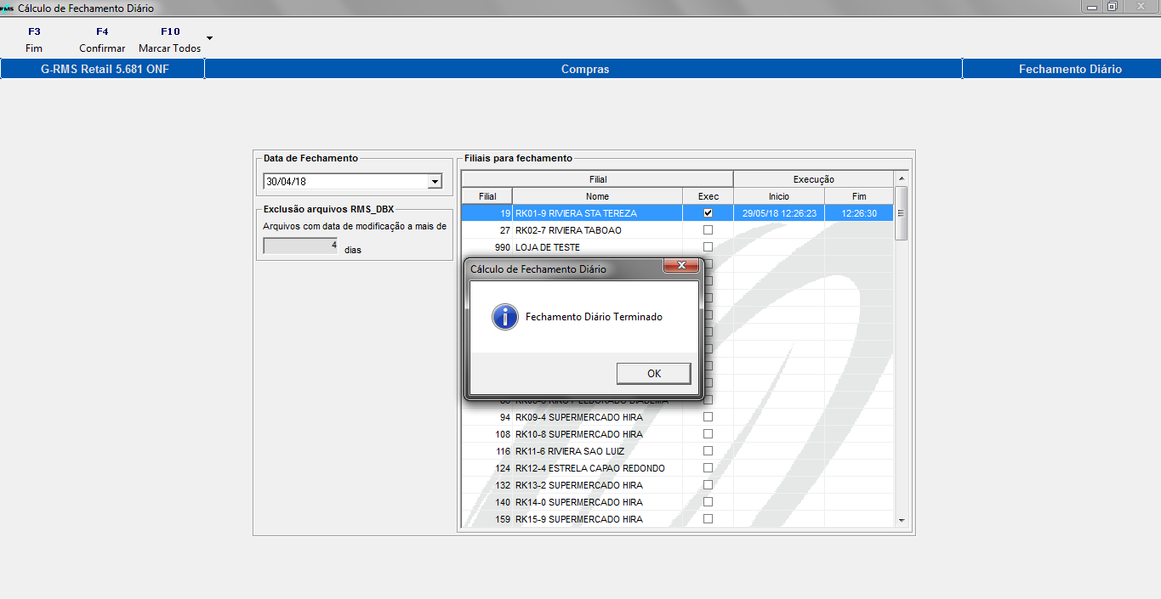Image resolution: width=1161 pixels, height=599 pixels.
Task: Click the Fim column header
Action: (859, 196)
